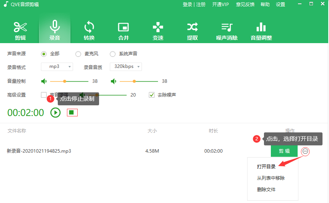329x203 pixels.
Task: Select the 变速 speed change tool
Action: (158, 31)
